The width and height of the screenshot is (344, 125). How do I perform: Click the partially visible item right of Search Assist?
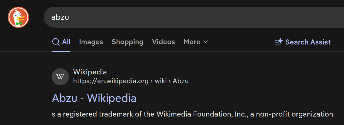[343, 42]
